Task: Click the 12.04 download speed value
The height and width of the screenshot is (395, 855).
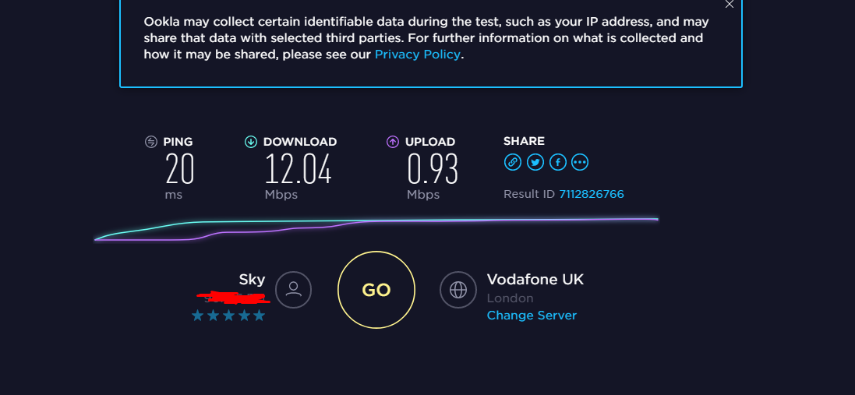Action: pyautogui.click(x=298, y=169)
